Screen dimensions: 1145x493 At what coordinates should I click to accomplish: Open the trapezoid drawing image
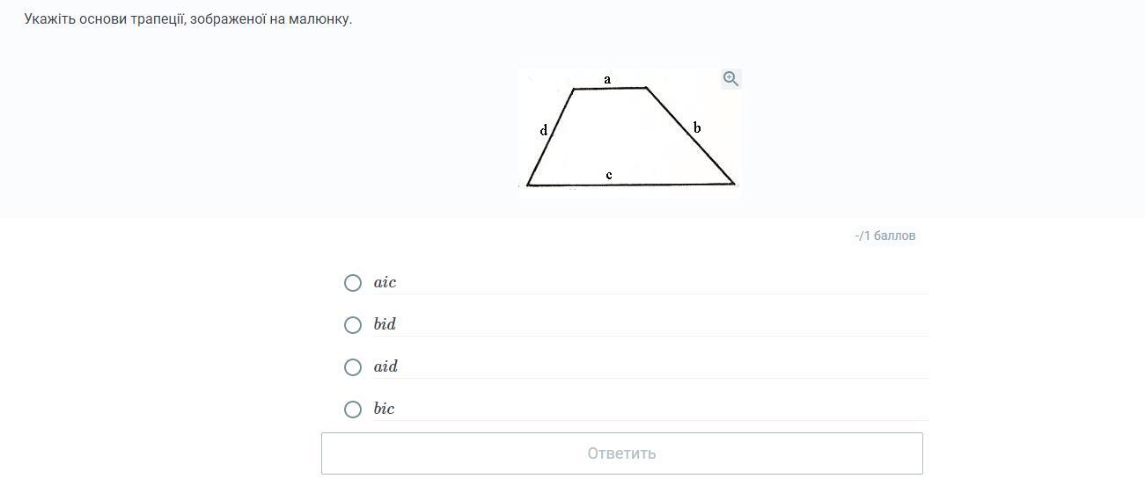pyautogui.click(x=629, y=130)
